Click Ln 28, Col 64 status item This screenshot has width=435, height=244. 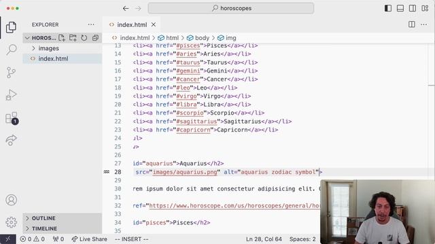click(264, 239)
